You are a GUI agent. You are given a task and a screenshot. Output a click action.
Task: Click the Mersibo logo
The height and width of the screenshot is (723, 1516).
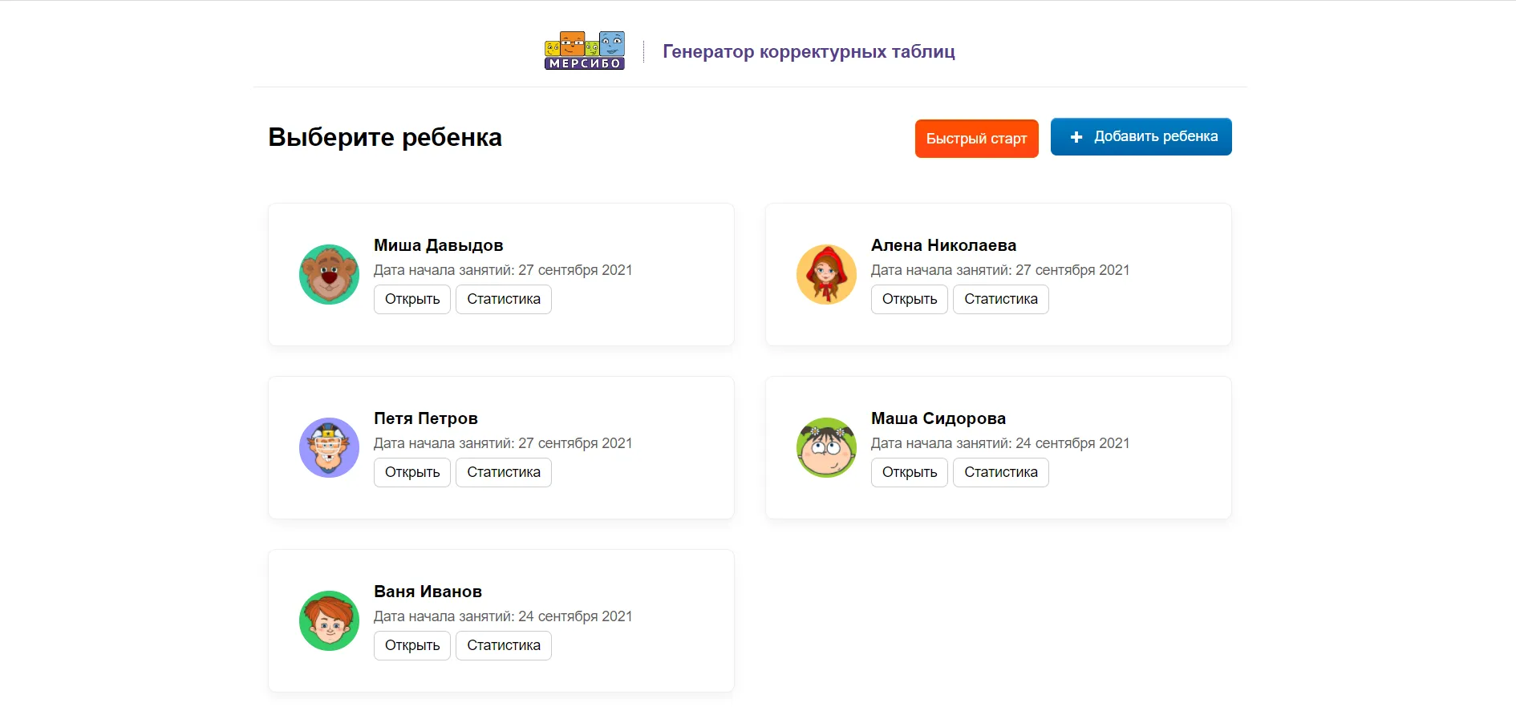click(x=584, y=50)
